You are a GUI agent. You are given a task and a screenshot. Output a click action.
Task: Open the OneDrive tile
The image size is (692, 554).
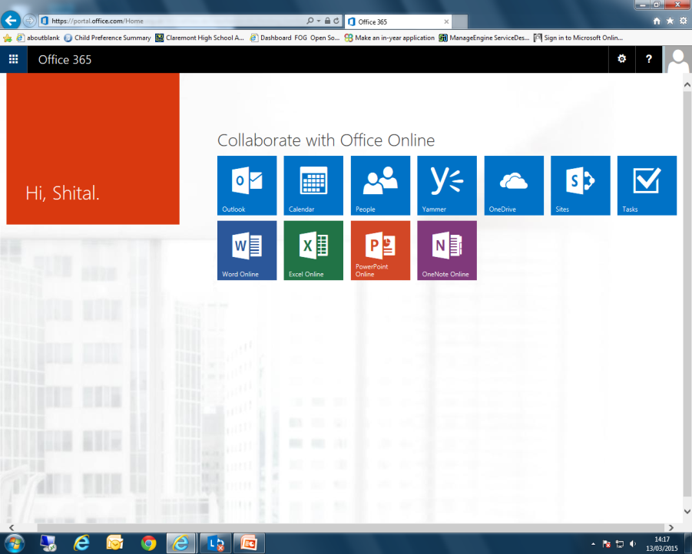coord(514,185)
